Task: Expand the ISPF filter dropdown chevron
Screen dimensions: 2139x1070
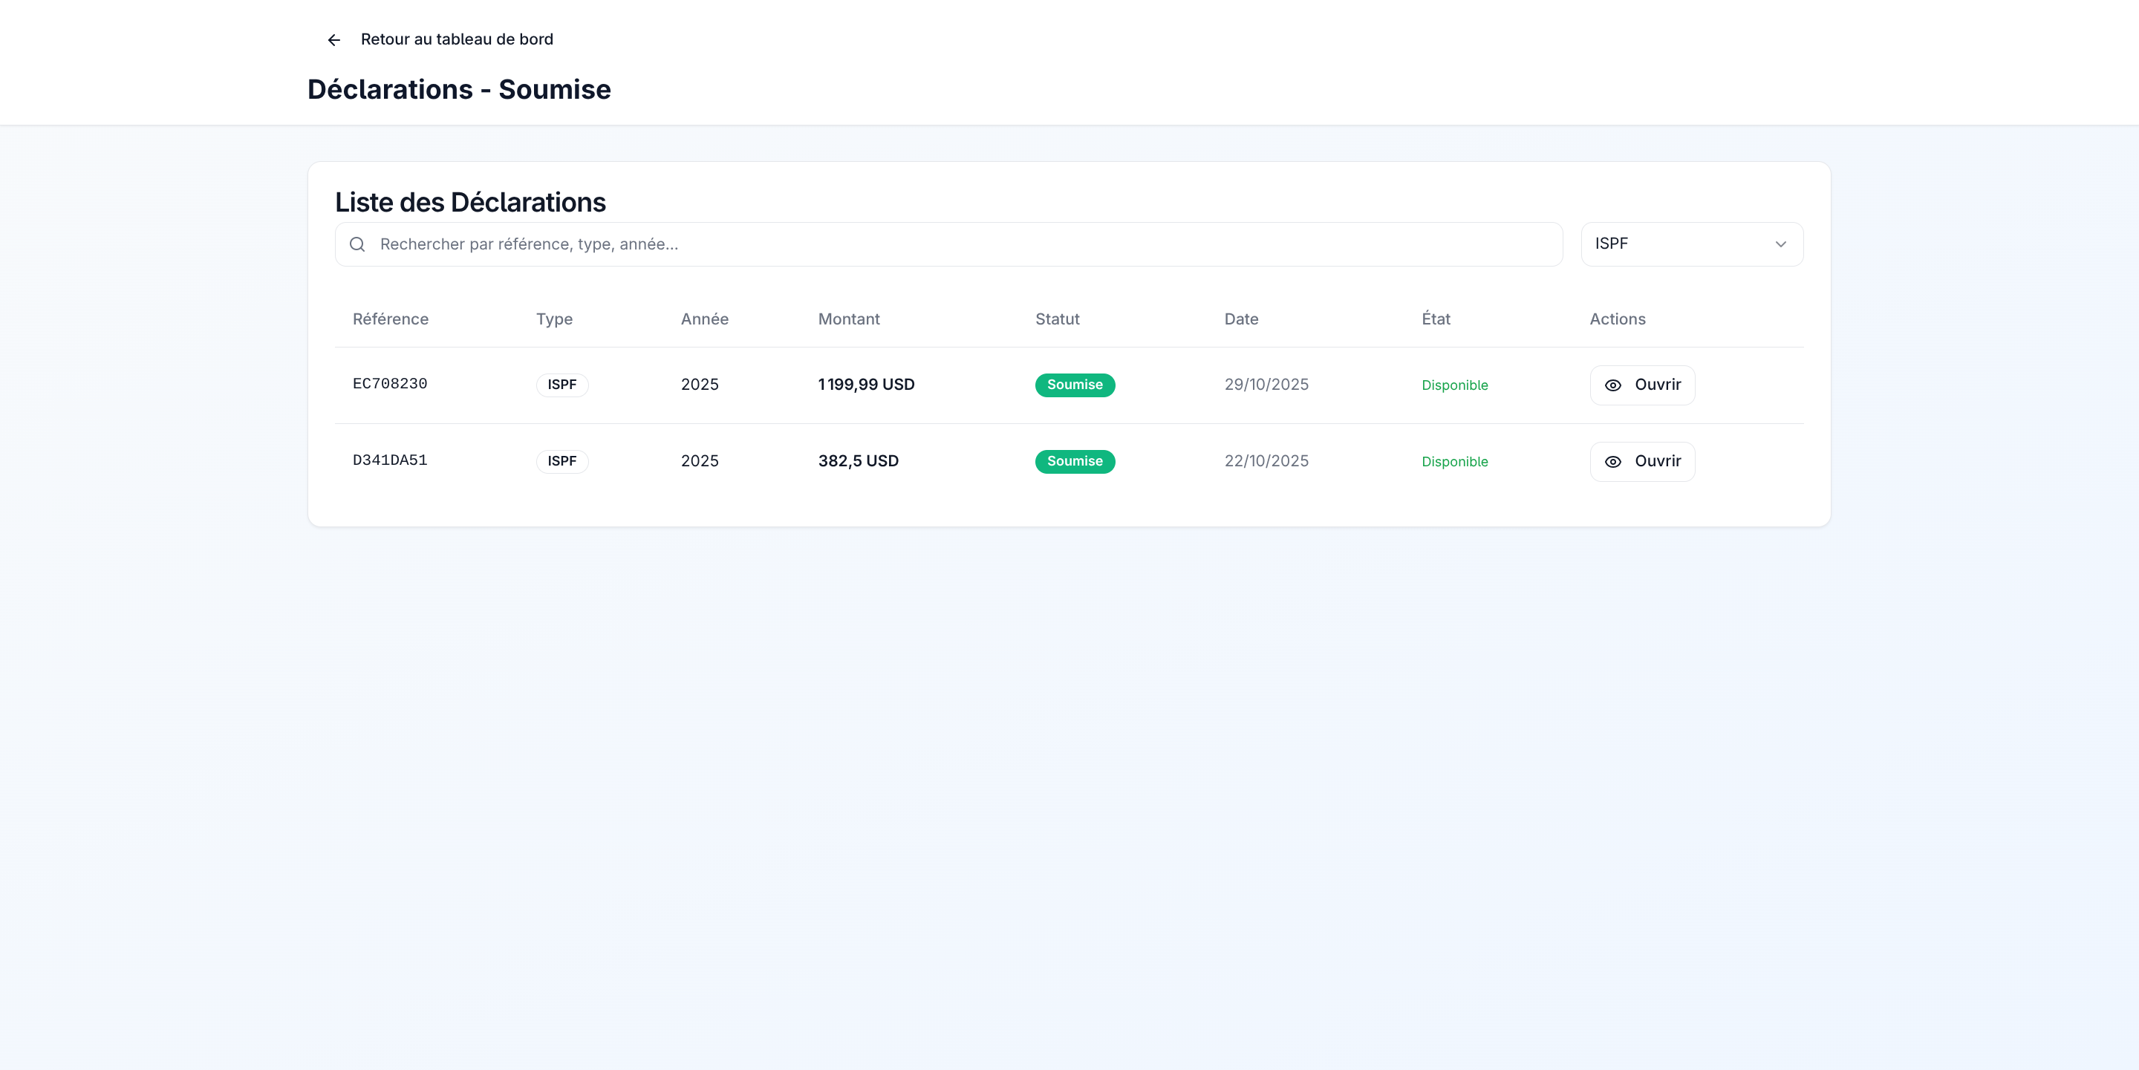Action: tap(1780, 244)
